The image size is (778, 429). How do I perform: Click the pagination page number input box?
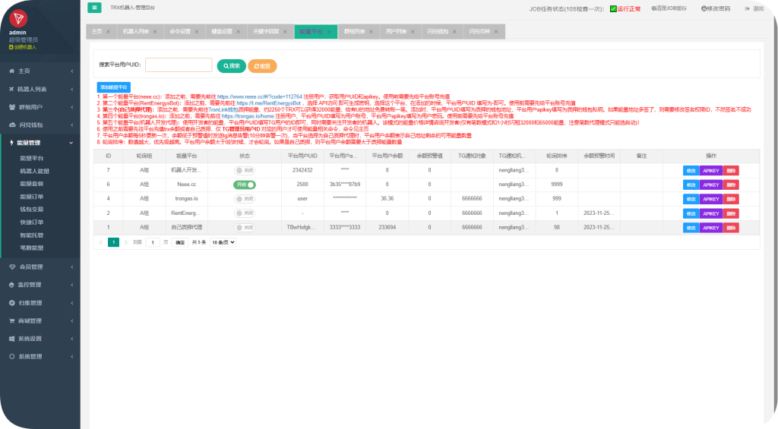coord(153,242)
